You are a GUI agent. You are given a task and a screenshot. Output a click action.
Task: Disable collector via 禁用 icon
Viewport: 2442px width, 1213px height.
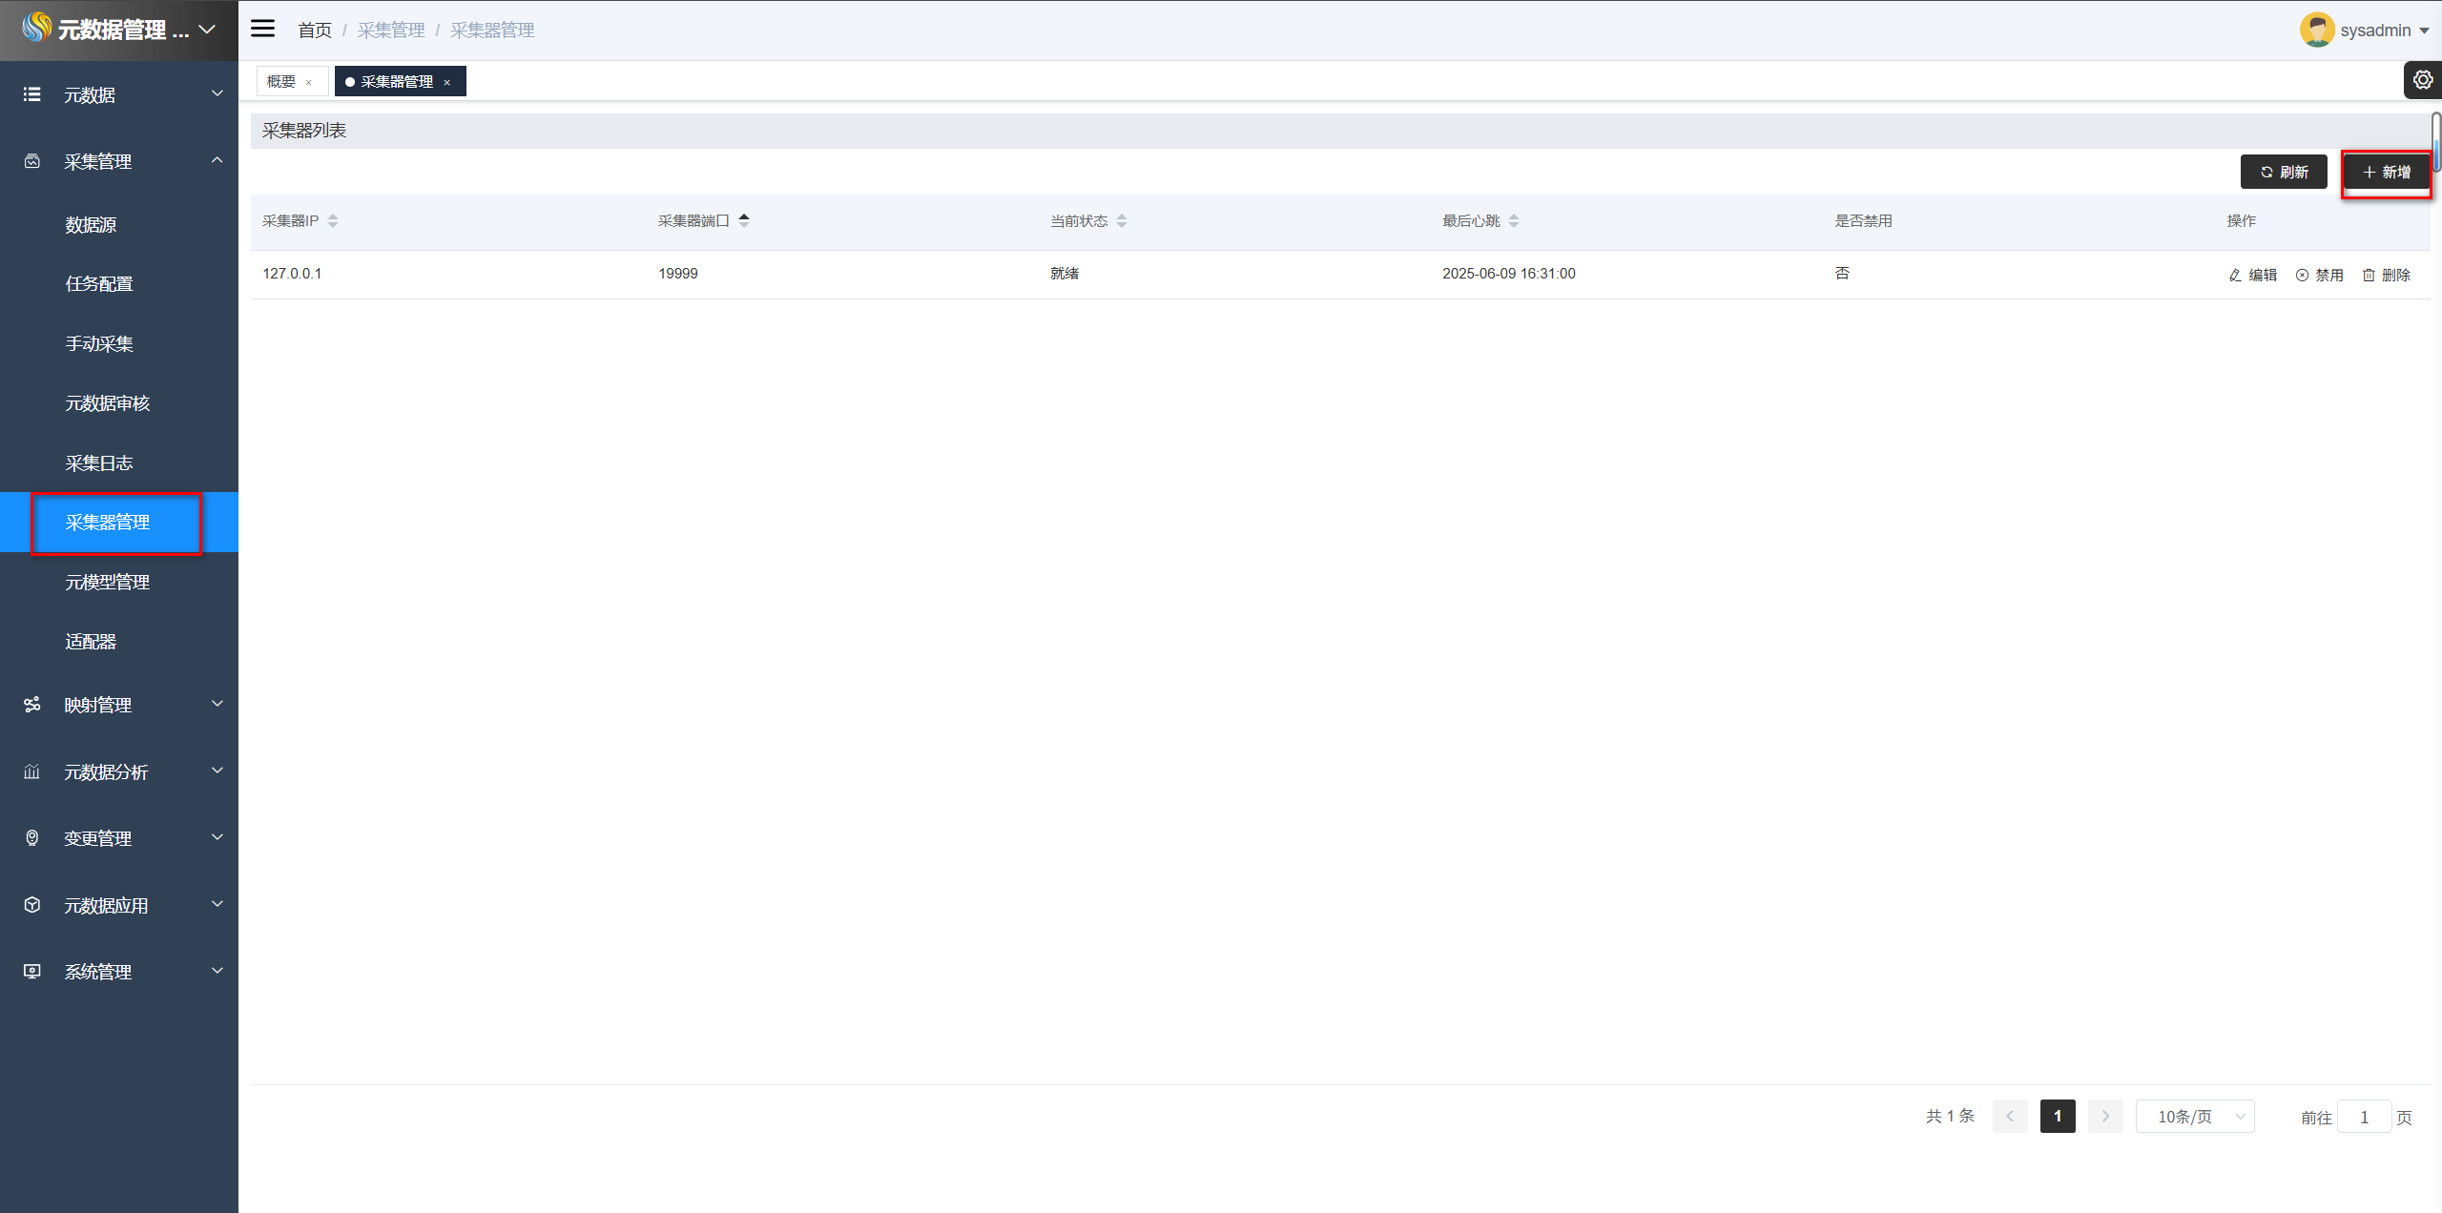click(x=2302, y=275)
